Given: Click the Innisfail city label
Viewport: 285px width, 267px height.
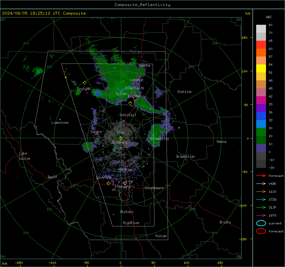Looking at the screenshot, I should point(128,115).
